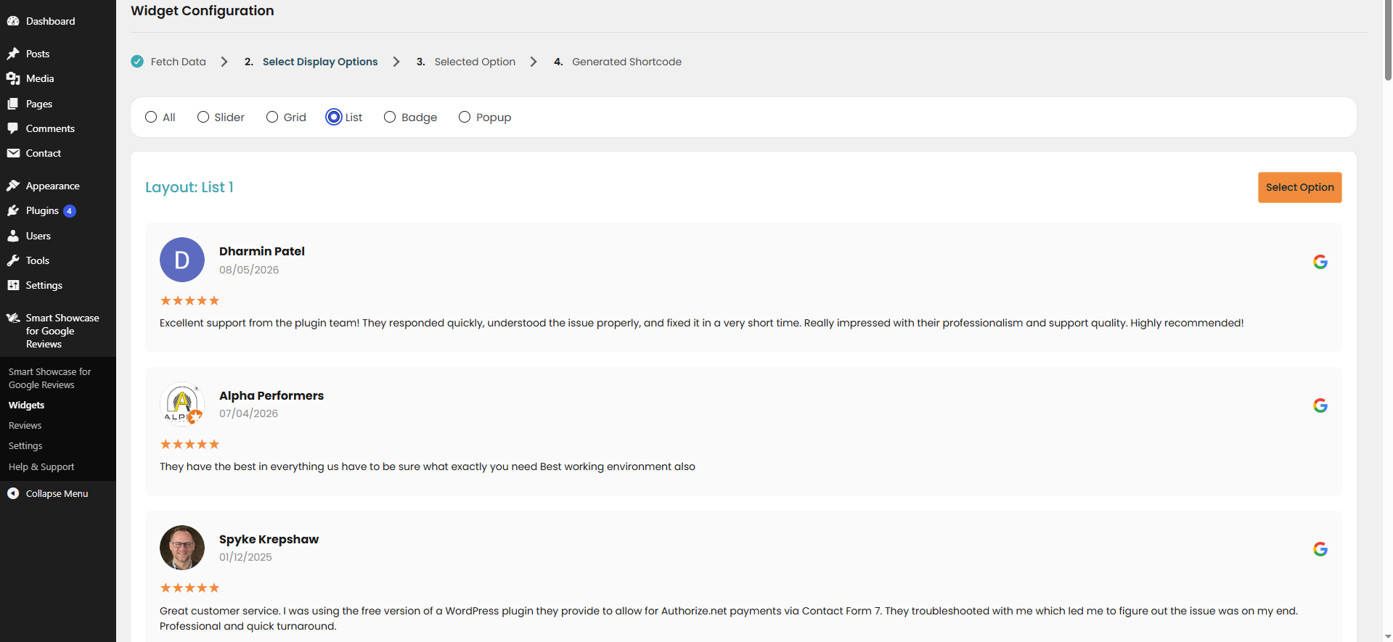Click Dharmin Patel's letter D avatar
Viewport: 1393px width, 642px height.
(182, 260)
